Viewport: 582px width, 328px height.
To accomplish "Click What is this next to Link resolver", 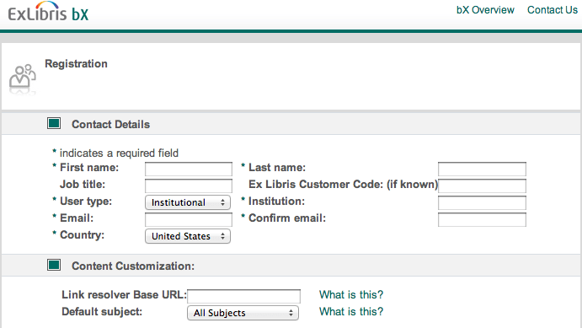I will pyautogui.click(x=351, y=294).
